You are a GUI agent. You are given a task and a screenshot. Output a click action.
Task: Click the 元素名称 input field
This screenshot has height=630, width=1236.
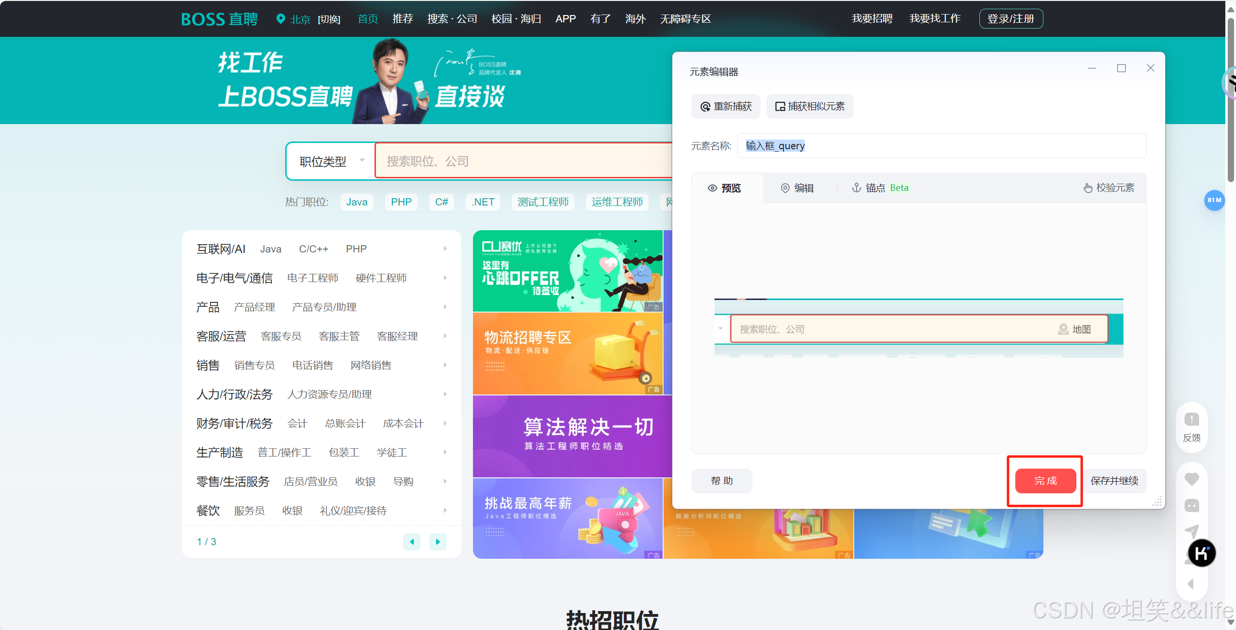941,146
